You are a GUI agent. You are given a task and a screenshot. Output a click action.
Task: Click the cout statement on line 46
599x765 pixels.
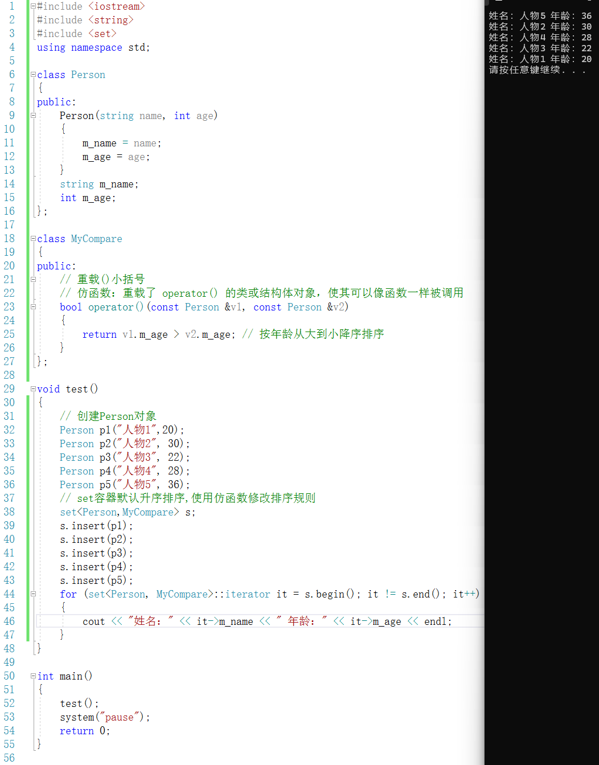click(x=267, y=621)
